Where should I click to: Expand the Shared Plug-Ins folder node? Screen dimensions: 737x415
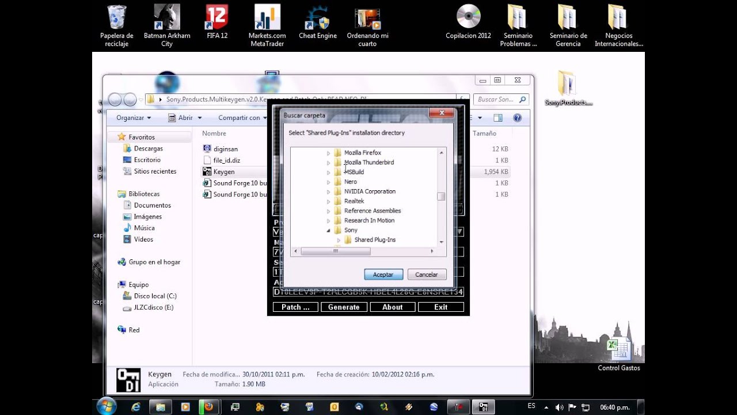pyautogui.click(x=339, y=240)
